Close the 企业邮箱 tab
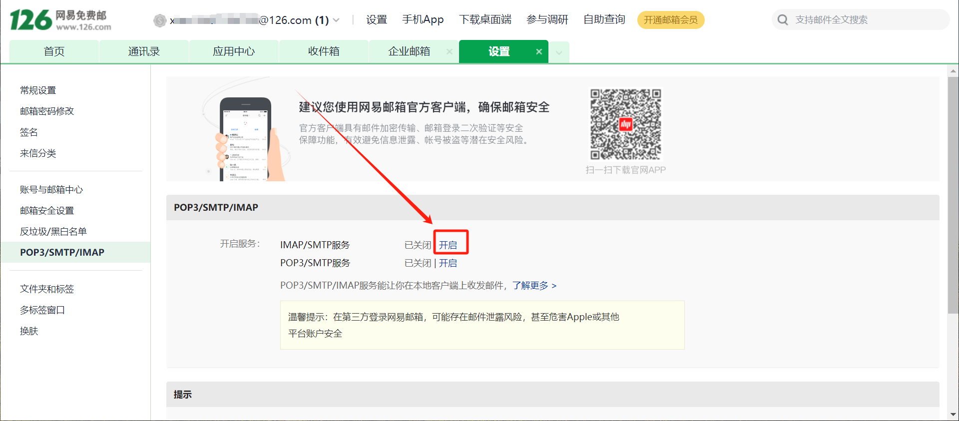The image size is (959, 421). pos(449,51)
